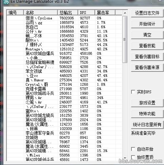Open 查看伤害来源 damage sources
The width and height of the screenshot is (164, 165).
click(x=147, y=67)
